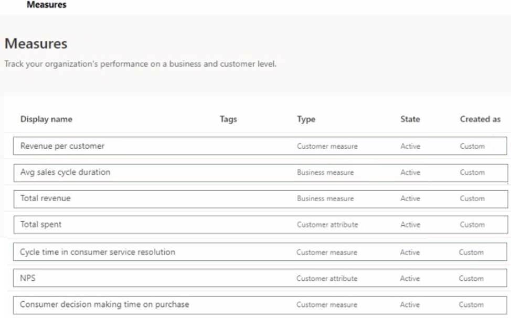Click Active state of Total spent row
This screenshot has width=511, height=318.
(x=410, y=225)
